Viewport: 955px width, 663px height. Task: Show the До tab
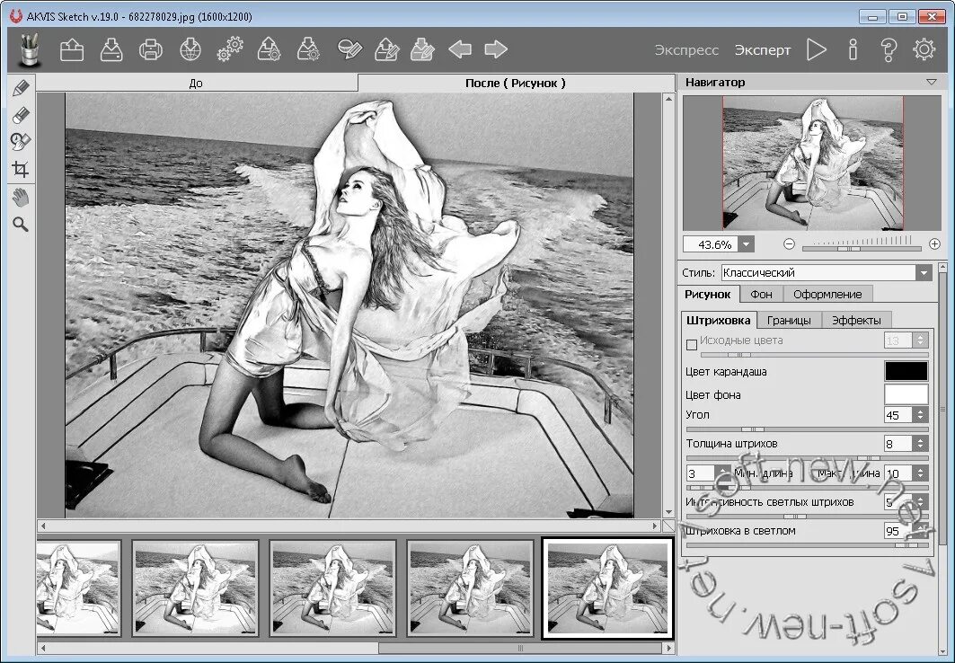tap(196, 84)
